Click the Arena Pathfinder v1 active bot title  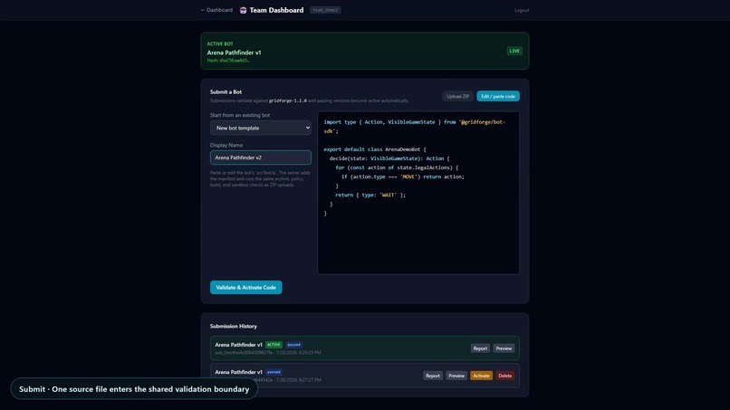tap(235, 52)
